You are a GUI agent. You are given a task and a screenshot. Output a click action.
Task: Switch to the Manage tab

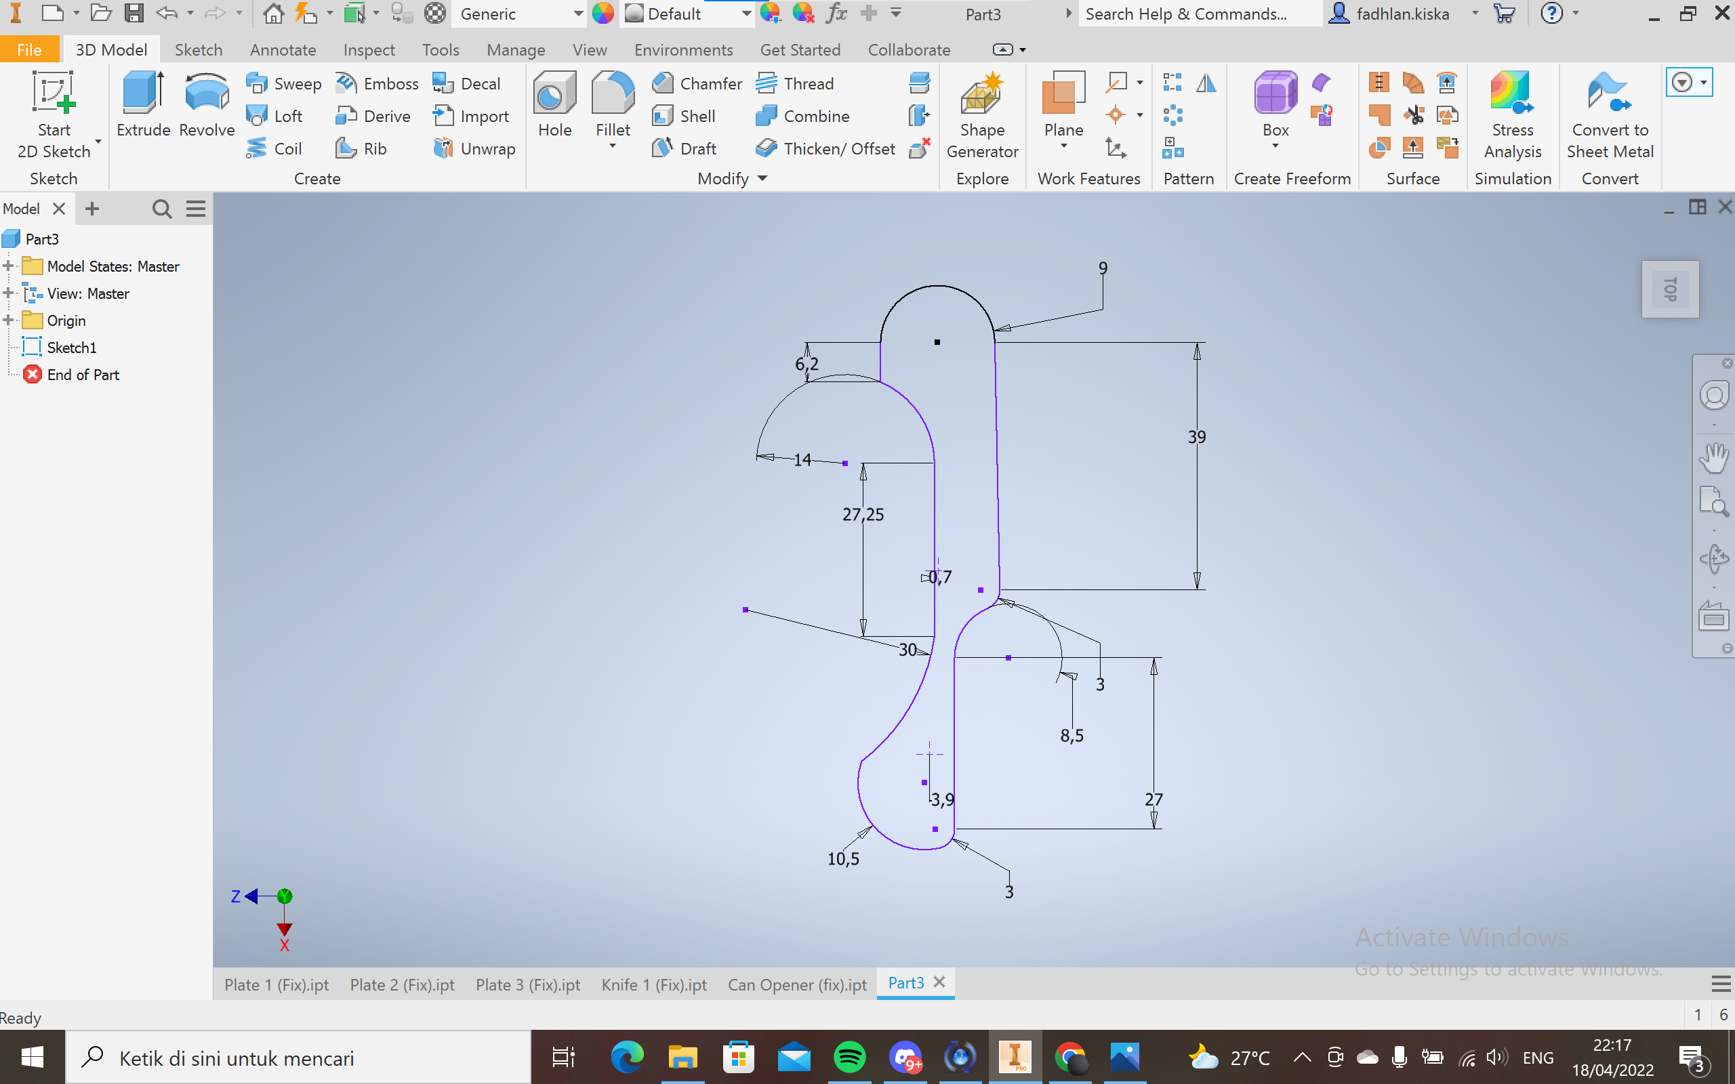coord(516,49)
